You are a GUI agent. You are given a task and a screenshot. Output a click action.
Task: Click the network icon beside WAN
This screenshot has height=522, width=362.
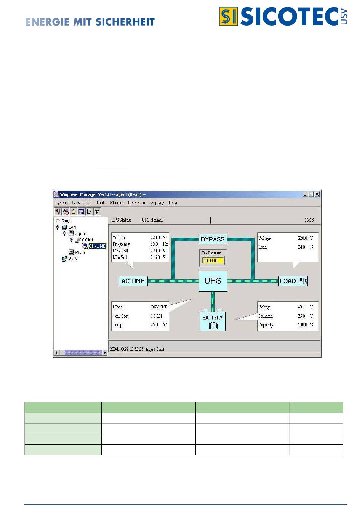(64, 259)
